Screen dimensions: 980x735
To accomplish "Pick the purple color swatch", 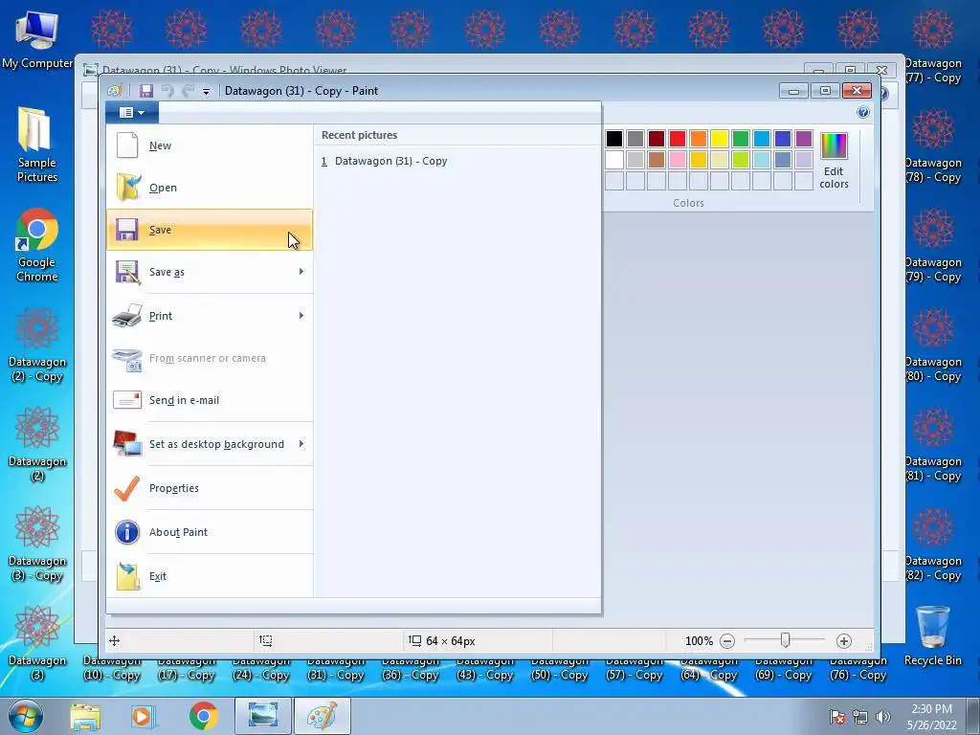I will [x=804, y=139].
